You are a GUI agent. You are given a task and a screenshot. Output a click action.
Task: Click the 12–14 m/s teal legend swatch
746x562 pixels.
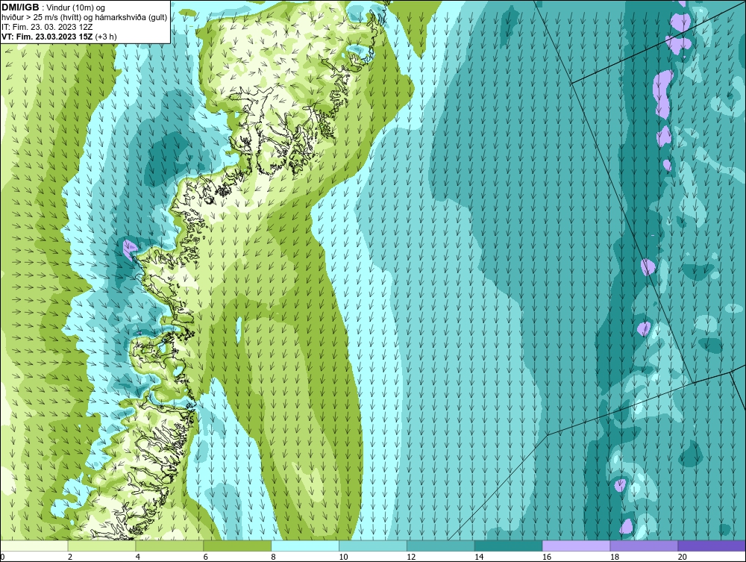coord(441,546)
